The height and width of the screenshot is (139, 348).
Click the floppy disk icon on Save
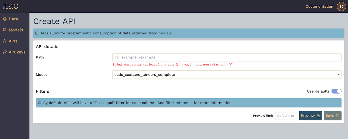point(338,116)
